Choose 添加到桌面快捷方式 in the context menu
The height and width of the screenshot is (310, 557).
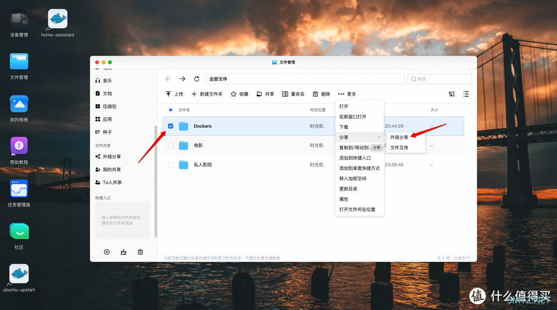(x=359, y=168)
